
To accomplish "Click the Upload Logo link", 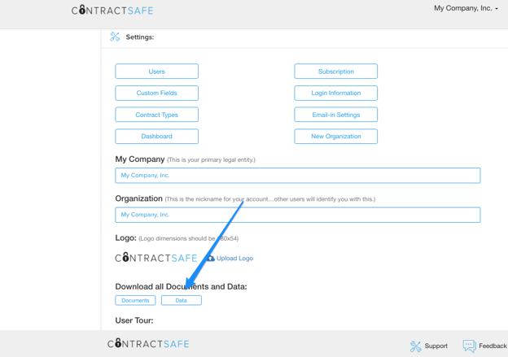I will point(234,259).
